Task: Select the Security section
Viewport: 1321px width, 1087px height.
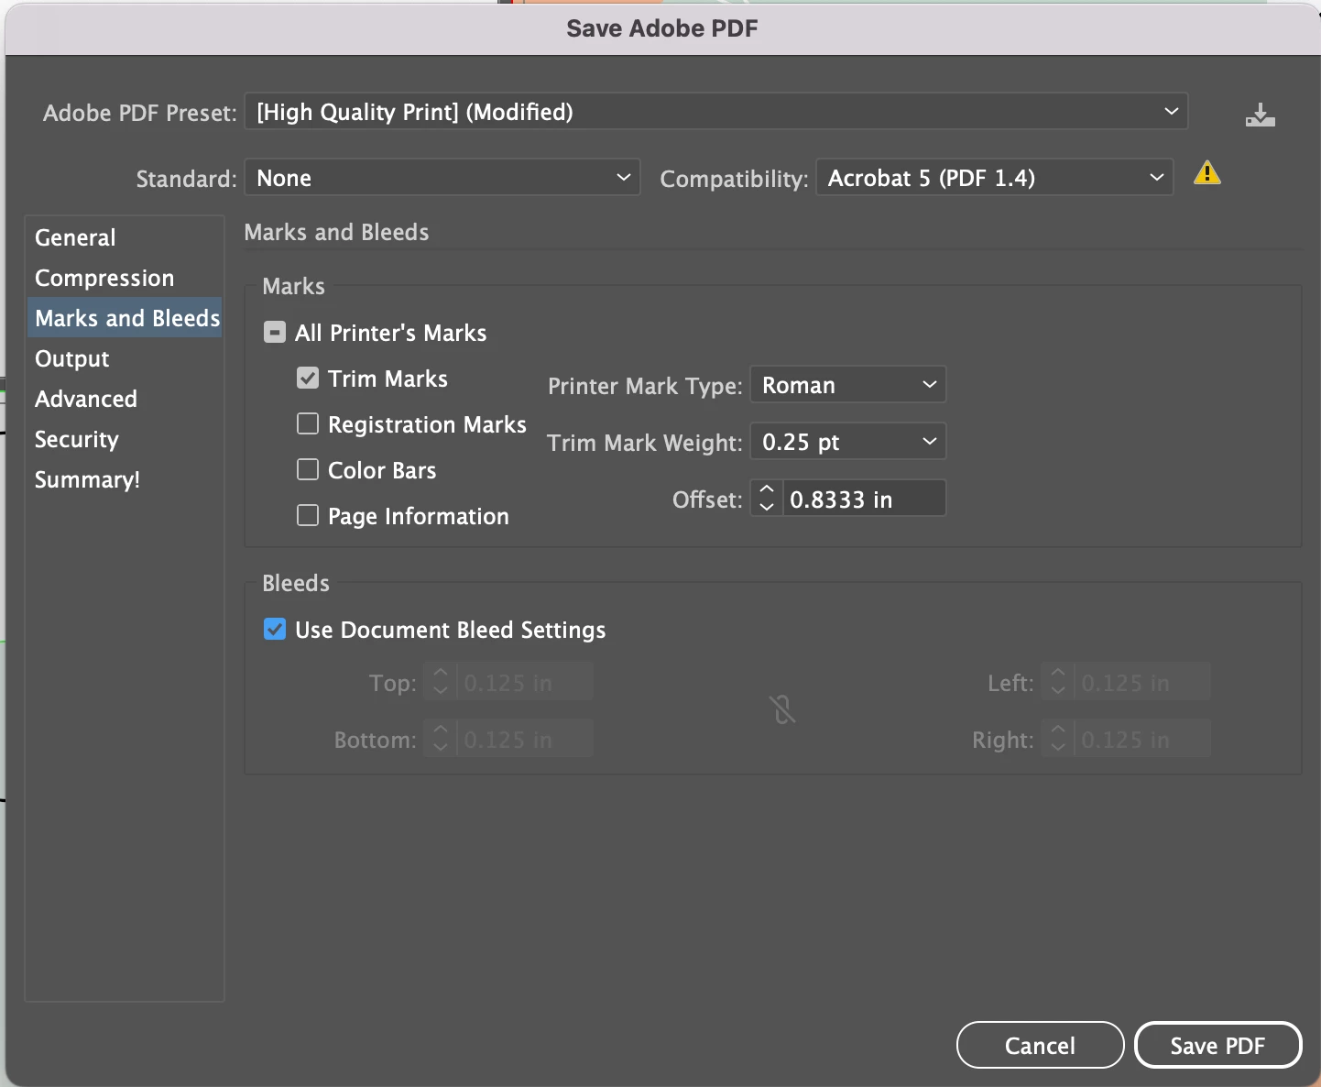Action: [125, 439]
